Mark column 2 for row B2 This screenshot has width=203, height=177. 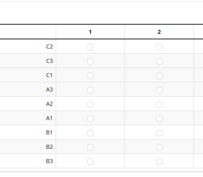[159, 147]
